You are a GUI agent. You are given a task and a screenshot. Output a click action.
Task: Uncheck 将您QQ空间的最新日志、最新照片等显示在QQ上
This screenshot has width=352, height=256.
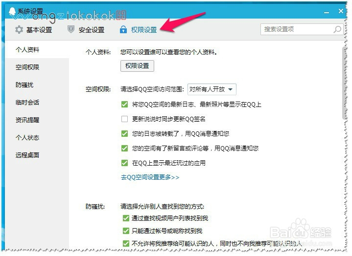coord(124,105)
